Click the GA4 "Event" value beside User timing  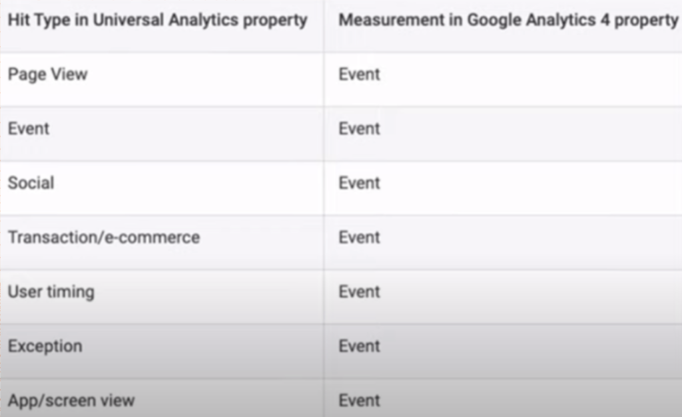coord(359,292)
